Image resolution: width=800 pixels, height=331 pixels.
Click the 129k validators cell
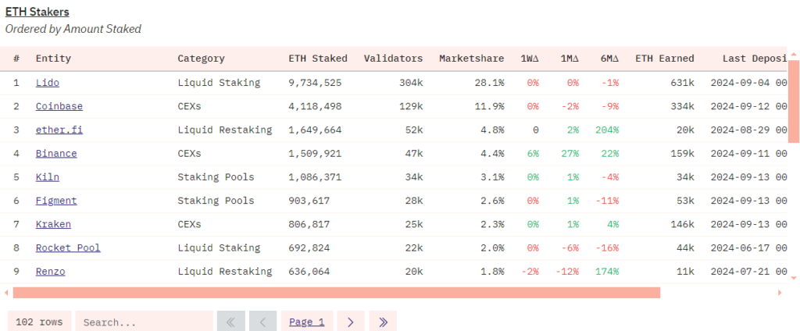[411, 106]
